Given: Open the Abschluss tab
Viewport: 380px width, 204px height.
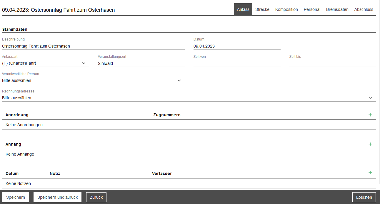Looking at the screenshot, I should click(364, 9).
